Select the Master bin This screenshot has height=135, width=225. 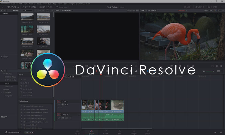coord(6,14)
